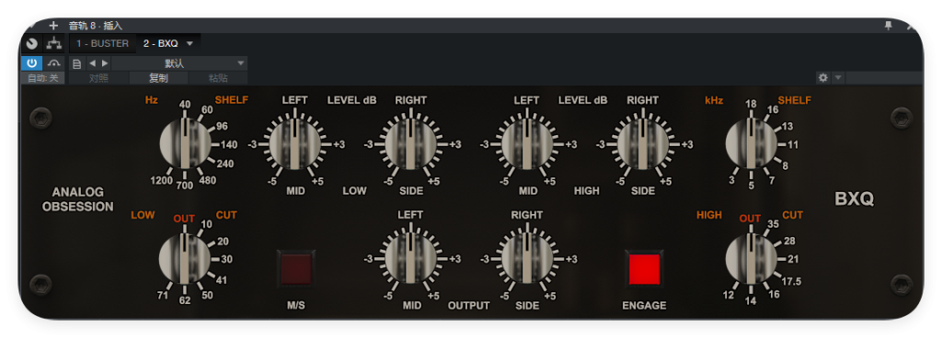
Task: Click the 71 mark on LOW CUT knob
Action: click(x=162, y=295)
